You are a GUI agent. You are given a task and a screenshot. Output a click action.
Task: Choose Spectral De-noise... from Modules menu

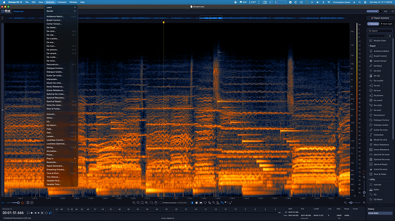(61, 94)
